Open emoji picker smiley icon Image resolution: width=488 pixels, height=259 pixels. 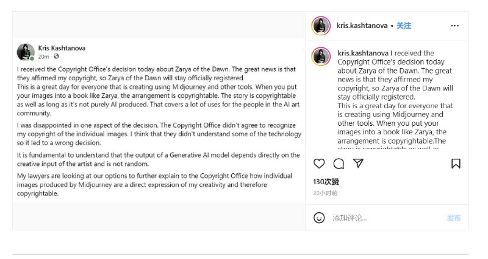point(319,218)
